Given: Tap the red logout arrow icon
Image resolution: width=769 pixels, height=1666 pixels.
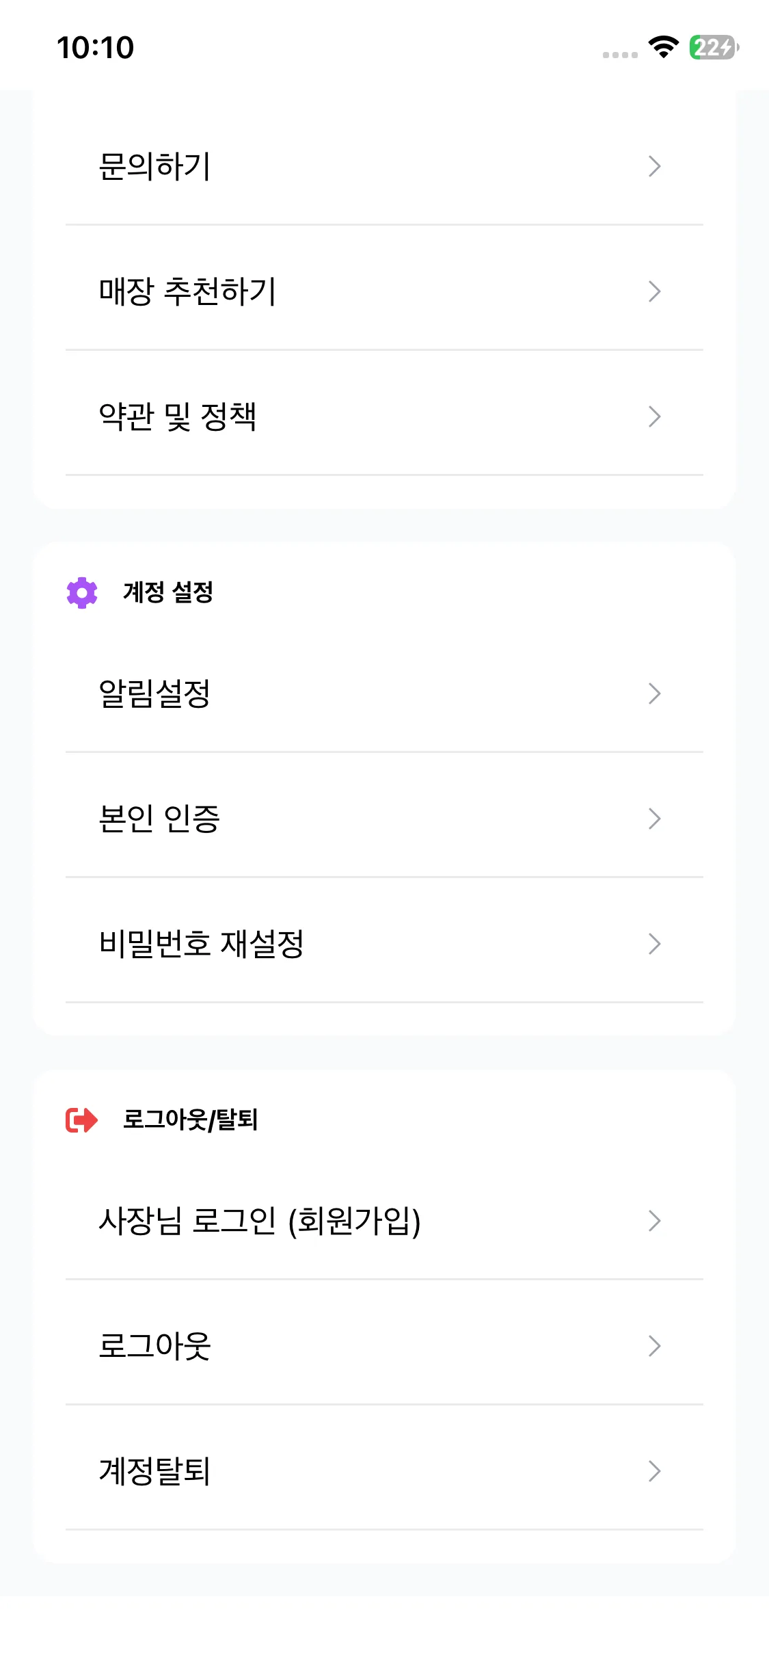Looking at the screenshot, I should click(82, 1120).
